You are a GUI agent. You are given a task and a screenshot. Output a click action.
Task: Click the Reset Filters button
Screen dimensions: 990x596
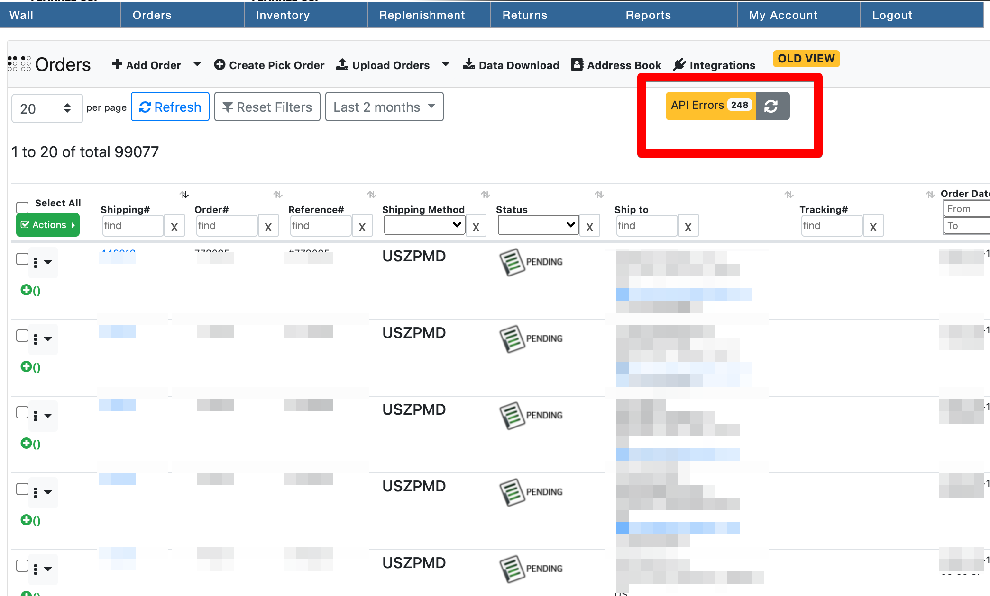tap(267, 107)
